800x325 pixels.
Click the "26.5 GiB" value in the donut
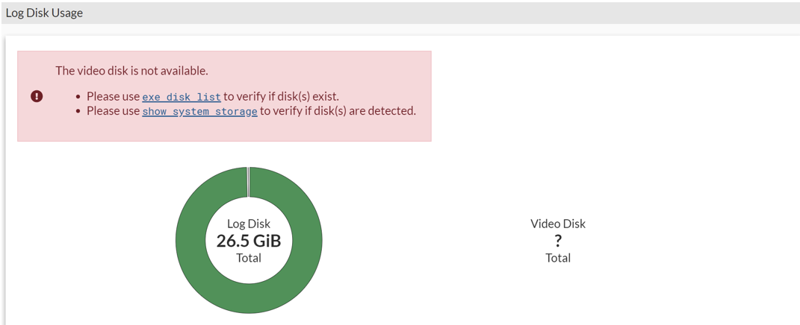249,241
